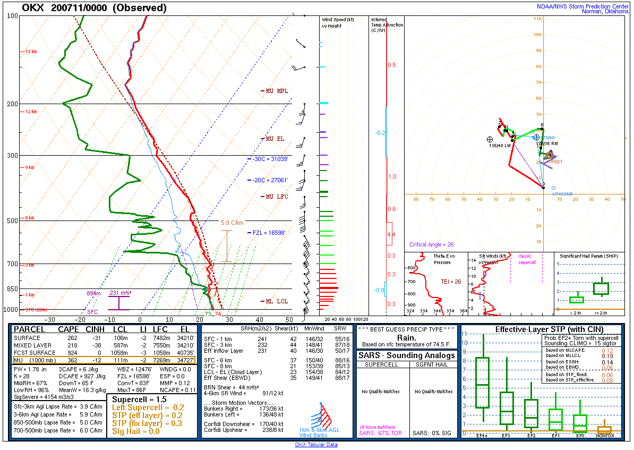Select the Critical Angle = 26 text
The width and height of the screenshot is (634, 450).
pos(431,244)
